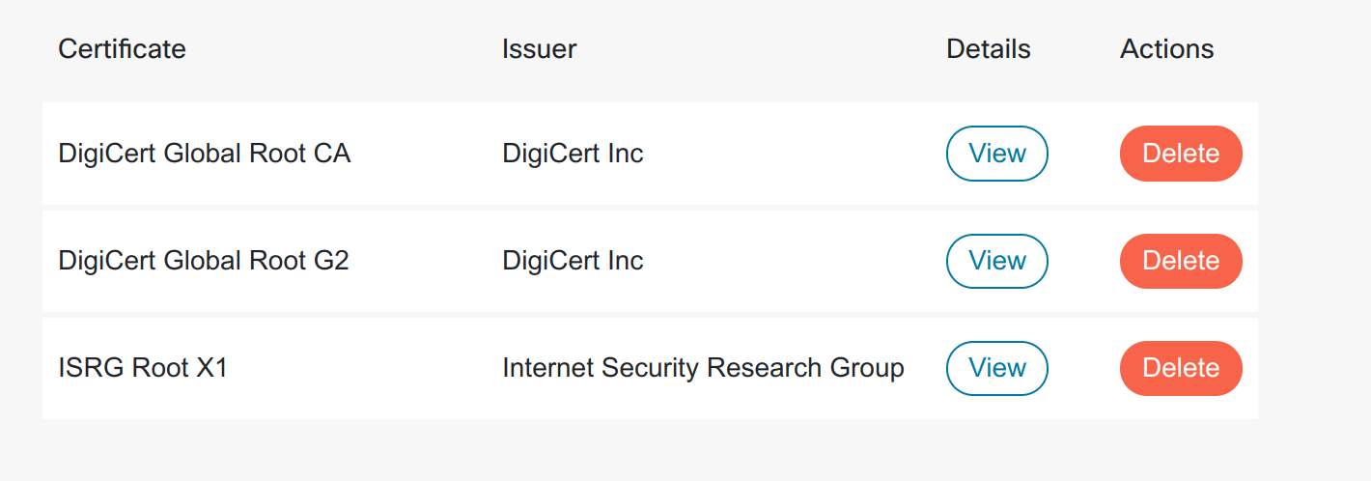Click the Certificate column header
This screenshot has width=1371, height=481.
coord(122,49)
